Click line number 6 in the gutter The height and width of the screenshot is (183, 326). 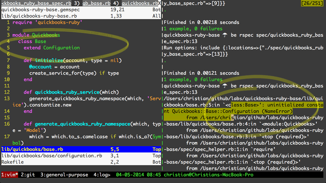[x=8, y=54]
